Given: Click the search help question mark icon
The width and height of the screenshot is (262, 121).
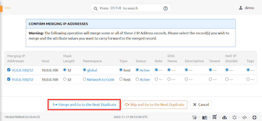Looking at the screenshot, I should click(166, 8).
